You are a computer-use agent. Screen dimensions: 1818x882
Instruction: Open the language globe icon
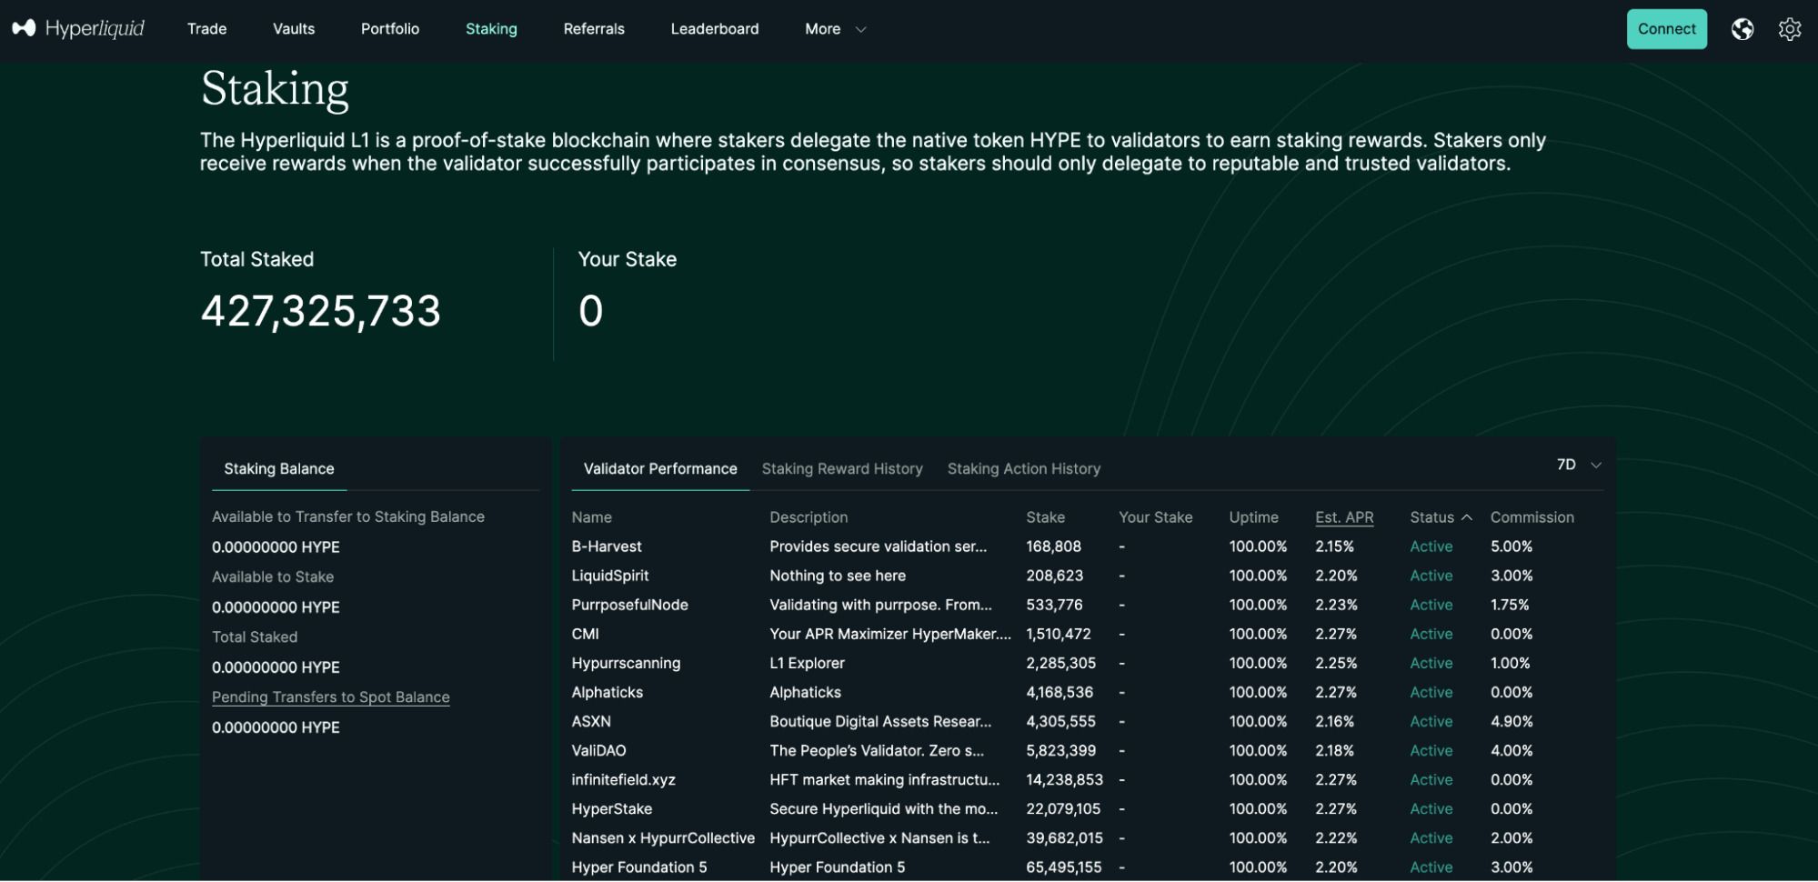pyautogui.click(x=1742, y=29)
